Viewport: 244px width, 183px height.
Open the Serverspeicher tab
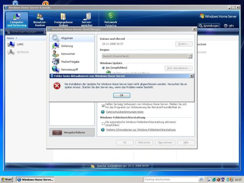coord(87,20)
